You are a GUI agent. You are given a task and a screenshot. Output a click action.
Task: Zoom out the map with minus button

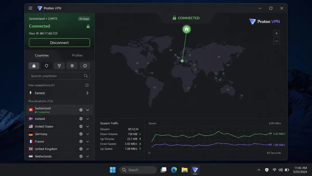coord(277,41)
